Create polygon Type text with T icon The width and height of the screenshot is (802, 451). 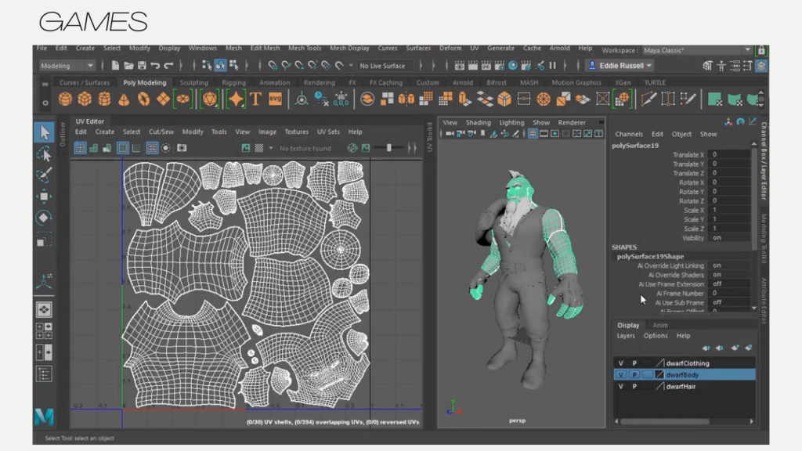point(255,99)
